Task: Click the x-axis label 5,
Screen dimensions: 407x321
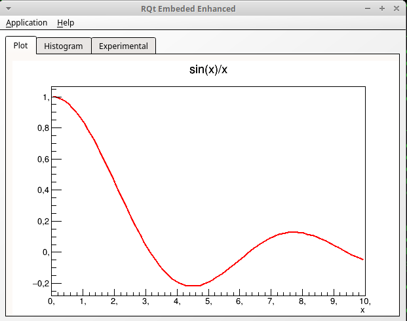Action: 208,301
